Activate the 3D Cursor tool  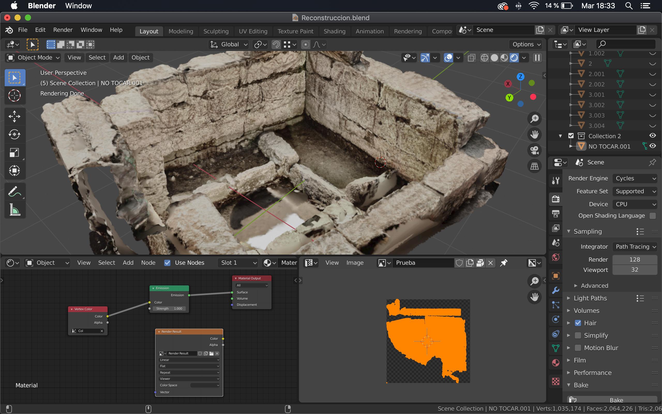tap(15, 95)
